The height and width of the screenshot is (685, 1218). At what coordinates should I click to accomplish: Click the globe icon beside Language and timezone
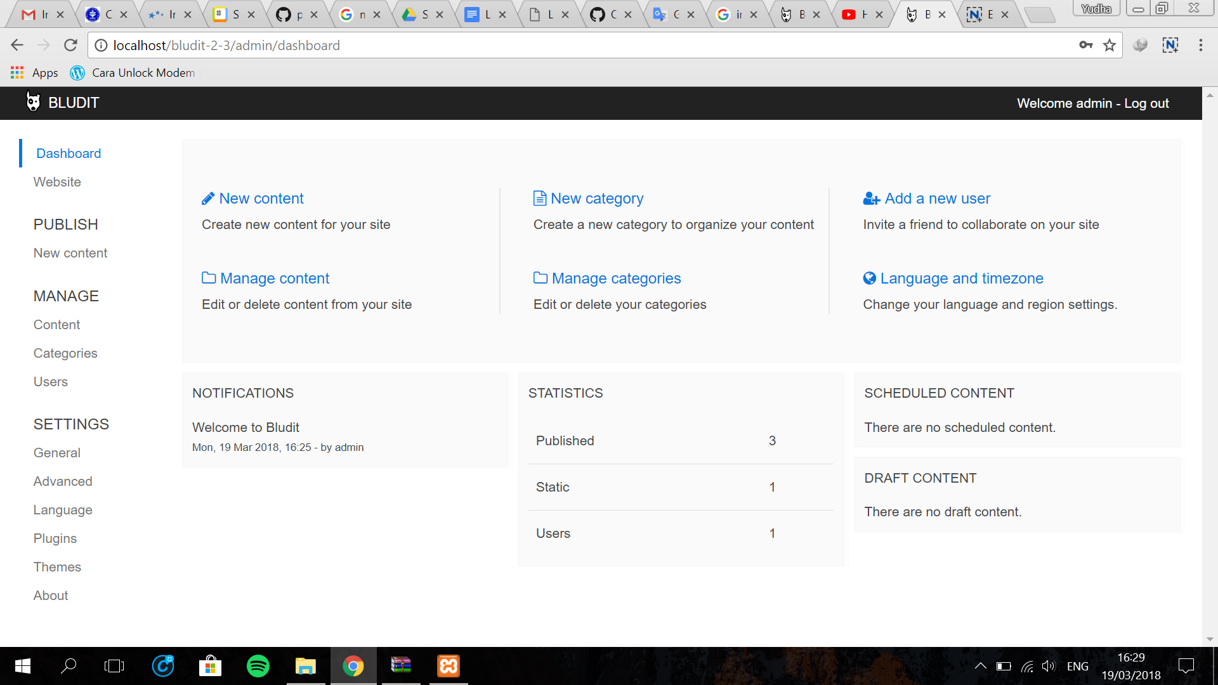click(869, 278)
